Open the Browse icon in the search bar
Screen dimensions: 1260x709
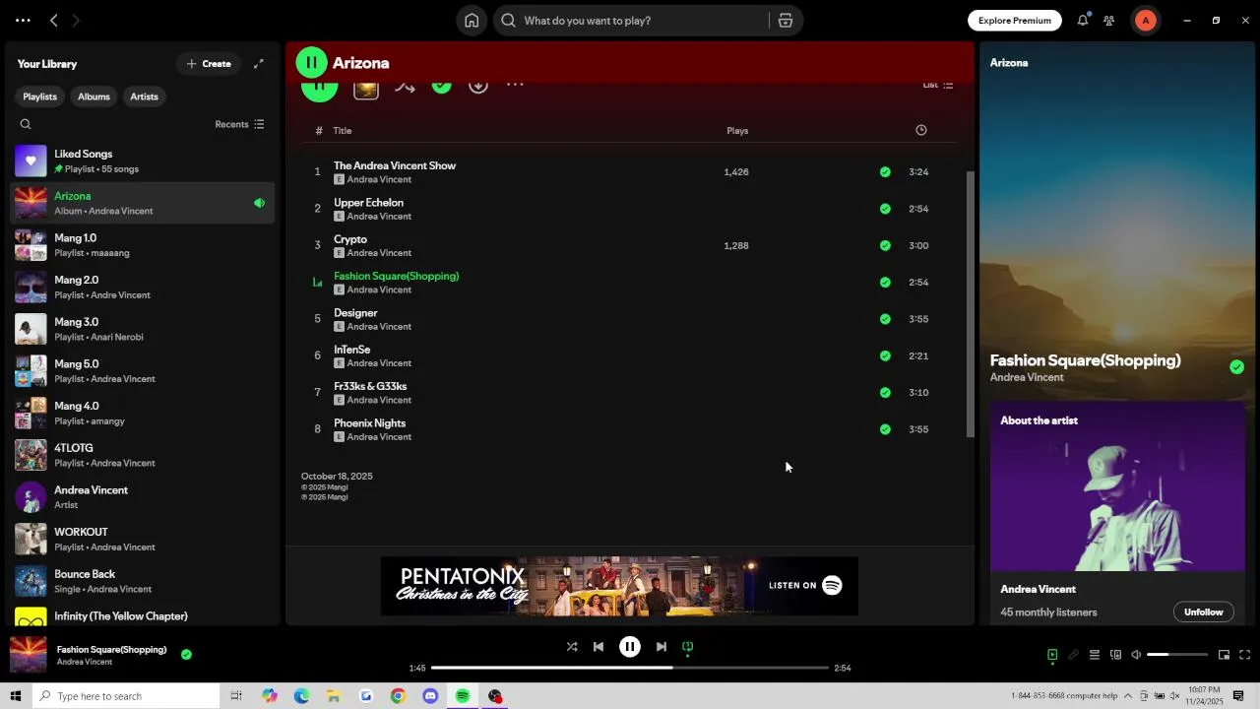pos(786,21)
